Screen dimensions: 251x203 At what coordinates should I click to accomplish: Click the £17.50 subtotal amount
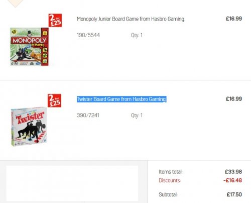[234, 194]
